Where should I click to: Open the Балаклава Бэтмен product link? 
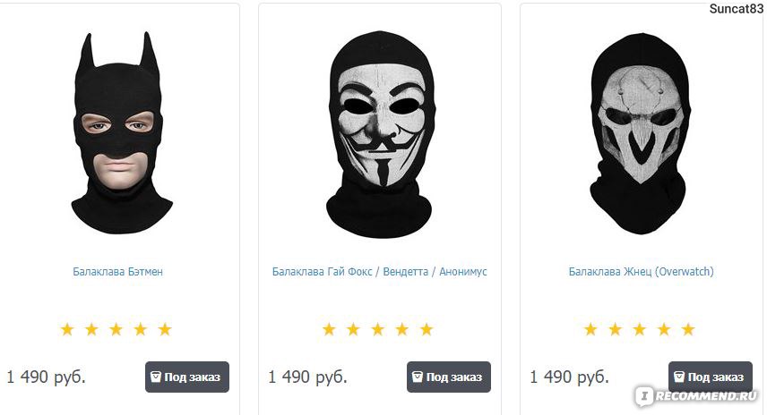click(x=118, y=272)
